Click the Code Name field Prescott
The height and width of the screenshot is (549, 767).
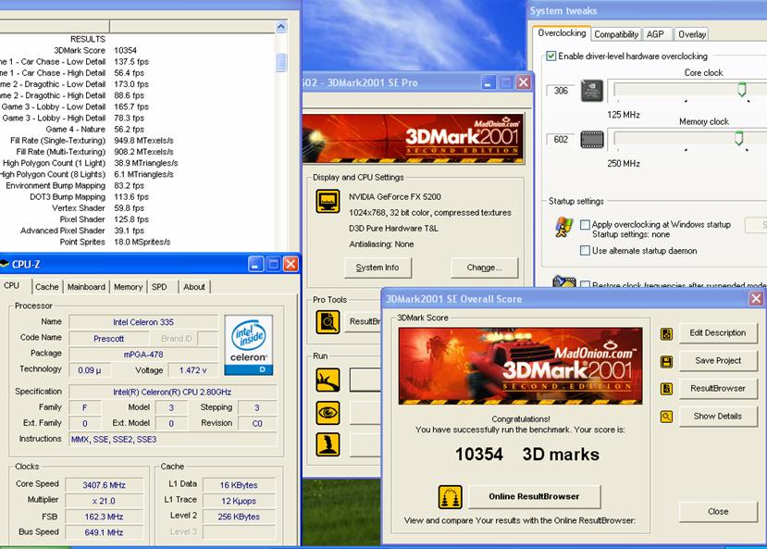click(x=108, y=339)
